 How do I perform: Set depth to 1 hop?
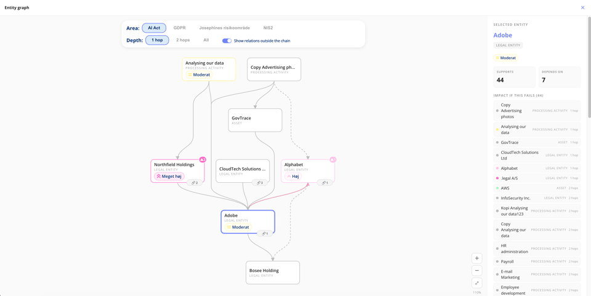click(x=157, y=40)
